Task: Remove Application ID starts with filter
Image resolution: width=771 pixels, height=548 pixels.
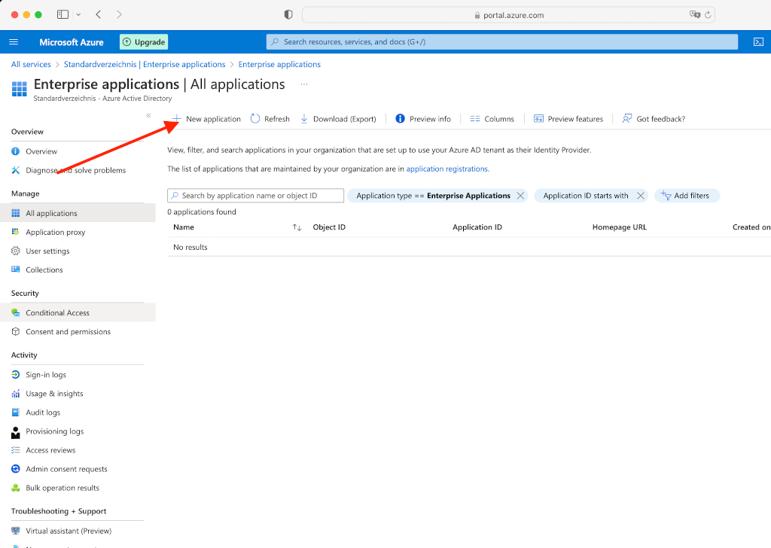Action: click(640, 196)
